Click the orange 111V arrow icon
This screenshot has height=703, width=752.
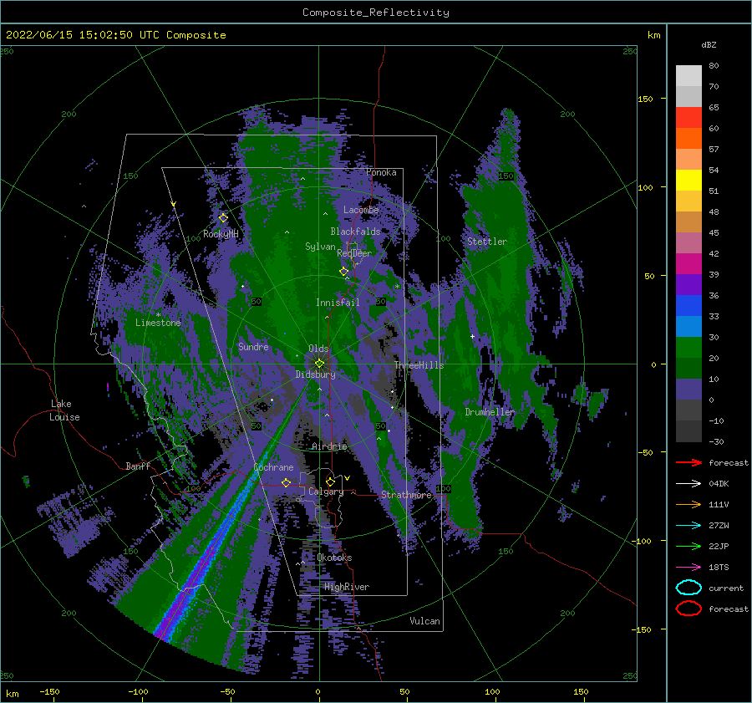[688, 504]
